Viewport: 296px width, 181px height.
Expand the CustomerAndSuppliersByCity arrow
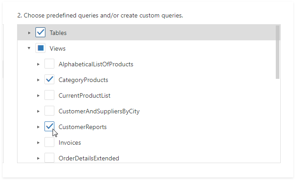(38, 111)
